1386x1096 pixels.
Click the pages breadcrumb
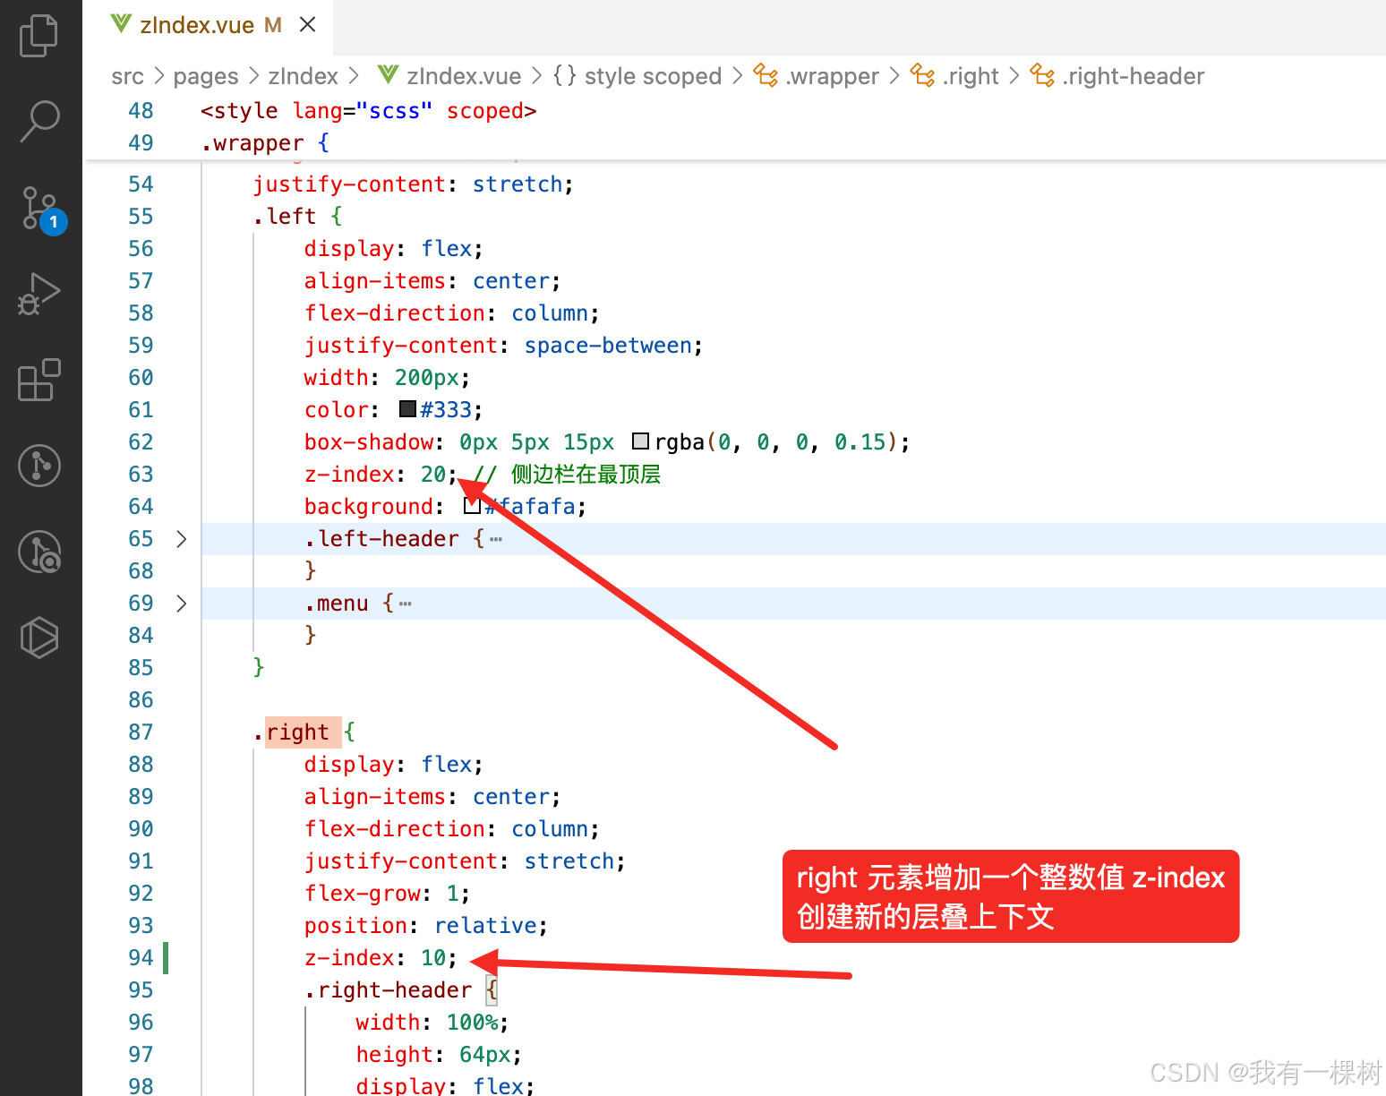click(x=206, y=76)
